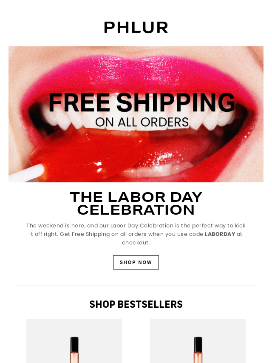272x363 pixels.
Task: Click the bold LABORDAY promo code text
Action: point(220,234)
